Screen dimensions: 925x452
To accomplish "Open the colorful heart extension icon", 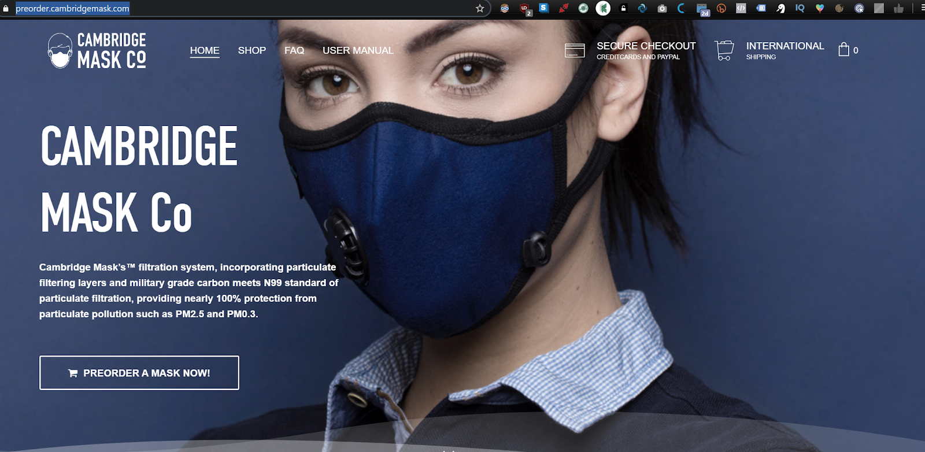I will coord(820,8).
